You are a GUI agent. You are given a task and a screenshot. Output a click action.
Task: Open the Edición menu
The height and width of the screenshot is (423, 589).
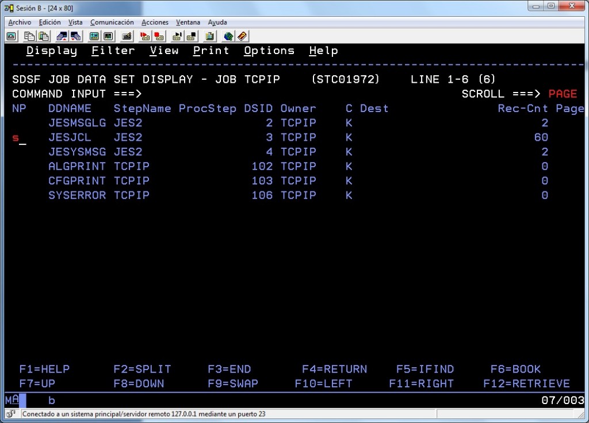pos(49,22)
